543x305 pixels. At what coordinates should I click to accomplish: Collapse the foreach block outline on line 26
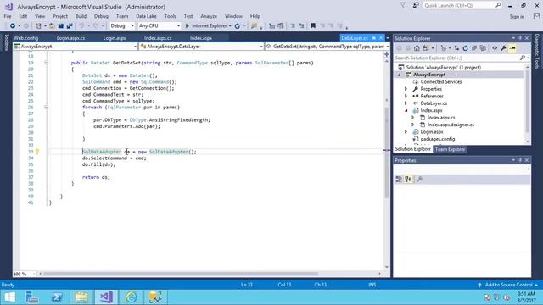46,108
